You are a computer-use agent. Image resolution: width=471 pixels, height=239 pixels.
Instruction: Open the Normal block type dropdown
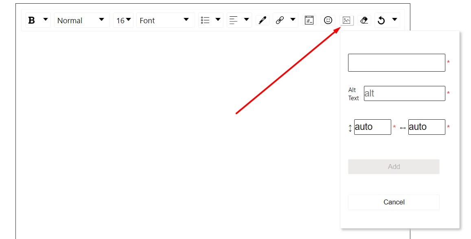pyautogui.click(x=82, y=20)
